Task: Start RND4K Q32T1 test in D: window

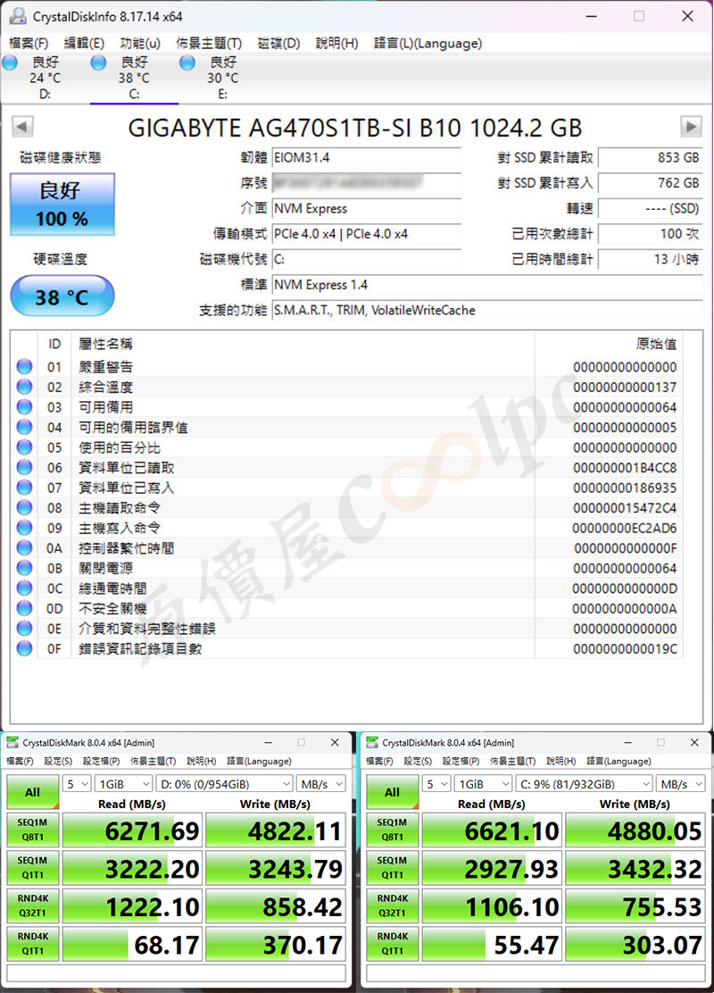Action: click(32, 906)
